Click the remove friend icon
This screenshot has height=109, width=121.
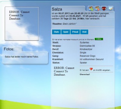(x=97, y=9)
